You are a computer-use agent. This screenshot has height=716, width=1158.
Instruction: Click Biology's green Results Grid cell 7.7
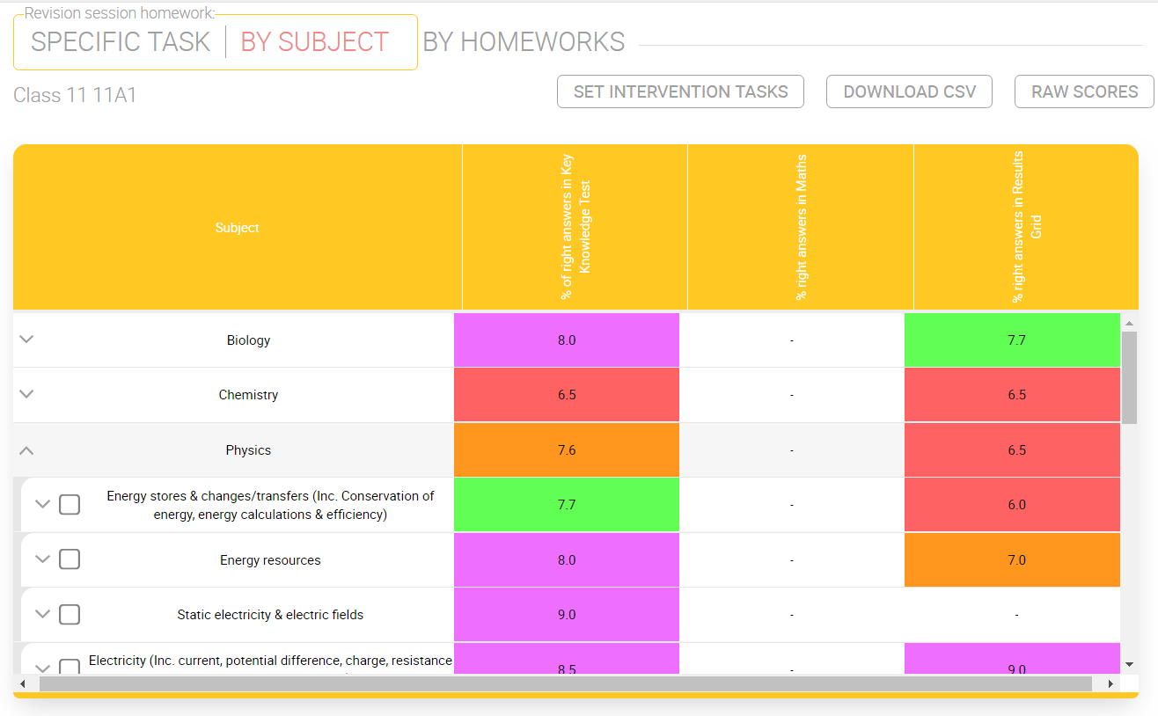tap(1015, 340)
